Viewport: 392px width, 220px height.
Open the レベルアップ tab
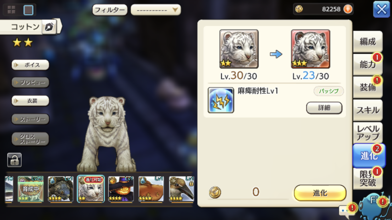point(368,133)
